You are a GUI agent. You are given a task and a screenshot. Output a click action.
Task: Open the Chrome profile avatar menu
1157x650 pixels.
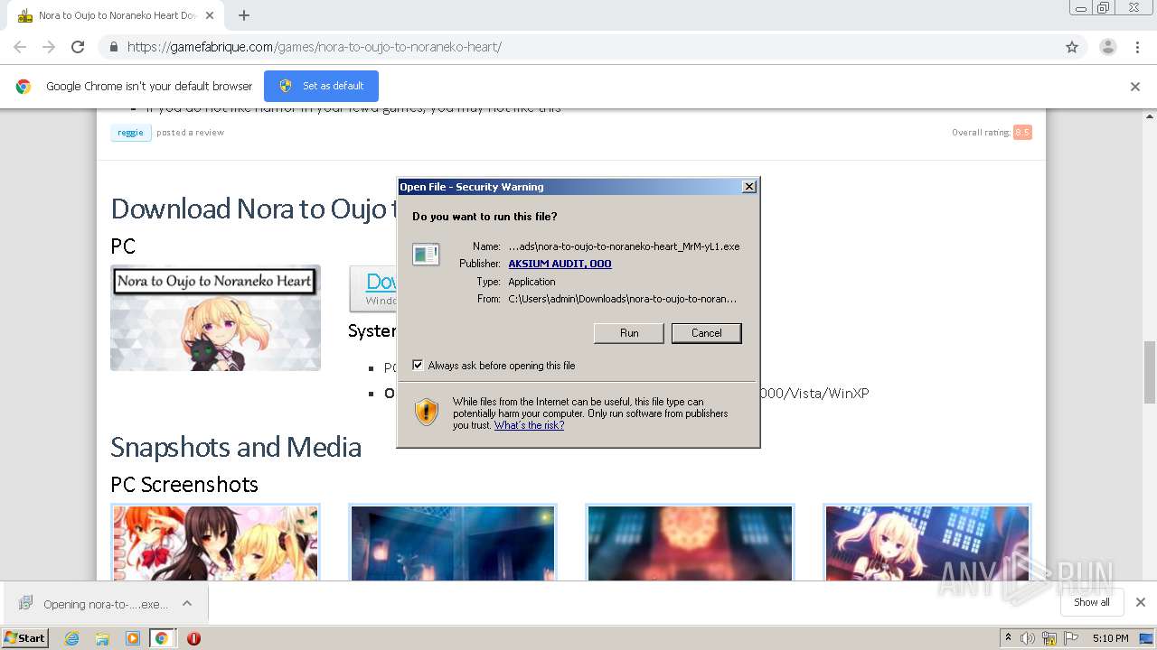[x=1107, y=47]
